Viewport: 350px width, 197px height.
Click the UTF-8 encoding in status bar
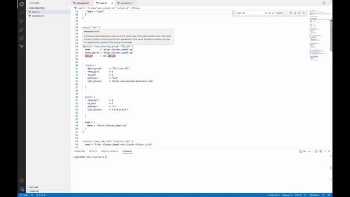298,195
